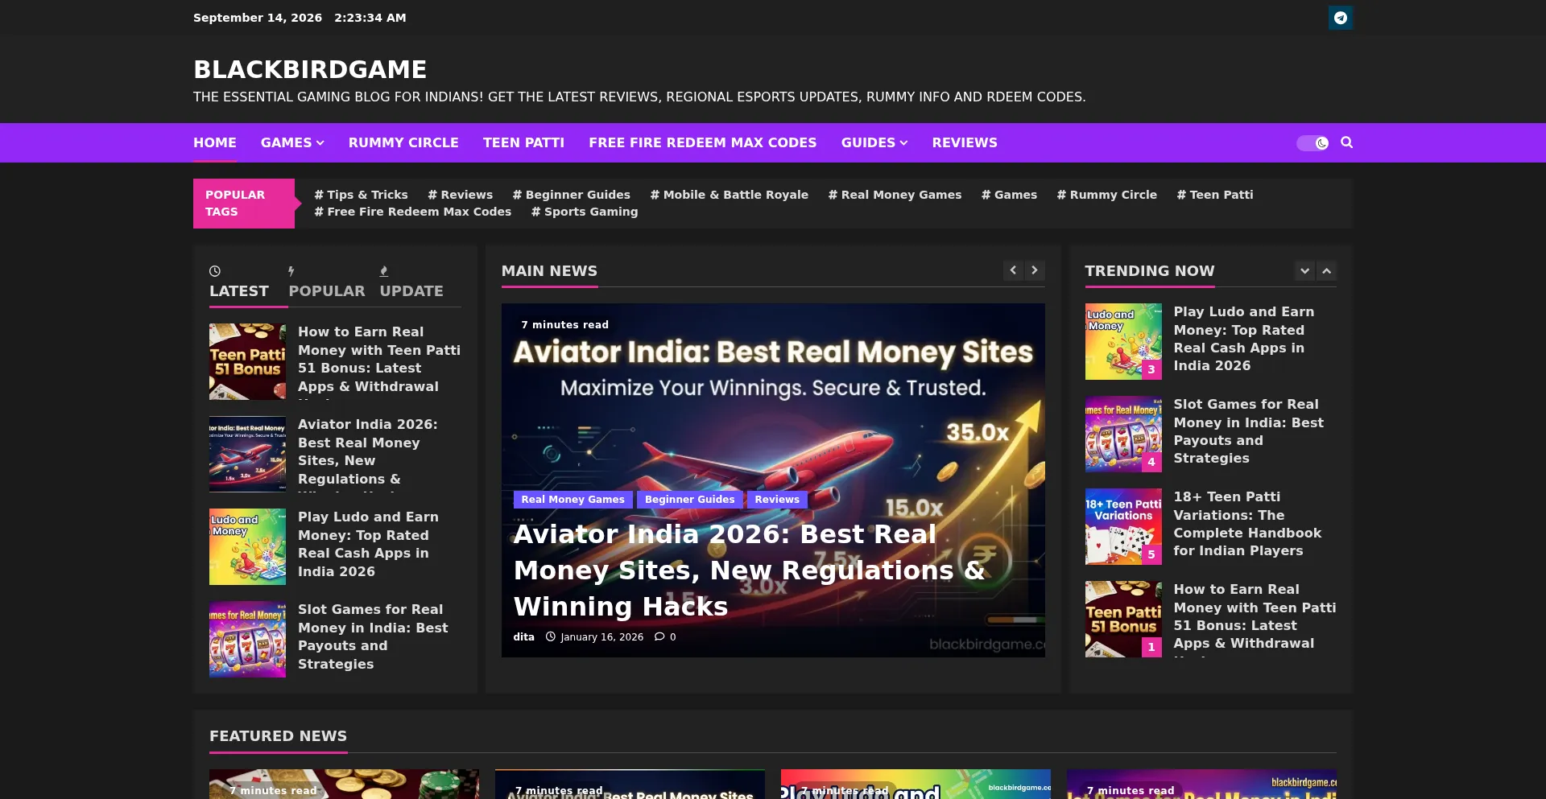This screenshot has height=799, width=1546.
Task: Open the Real Money Games popular tag
Action: [895, 195]
